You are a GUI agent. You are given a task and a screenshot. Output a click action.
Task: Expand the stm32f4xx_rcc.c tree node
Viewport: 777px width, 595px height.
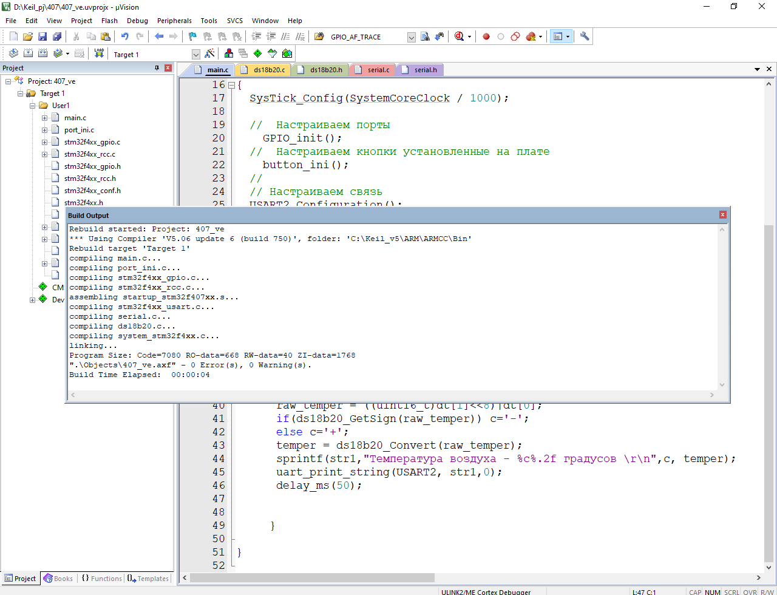pos(45,154)
